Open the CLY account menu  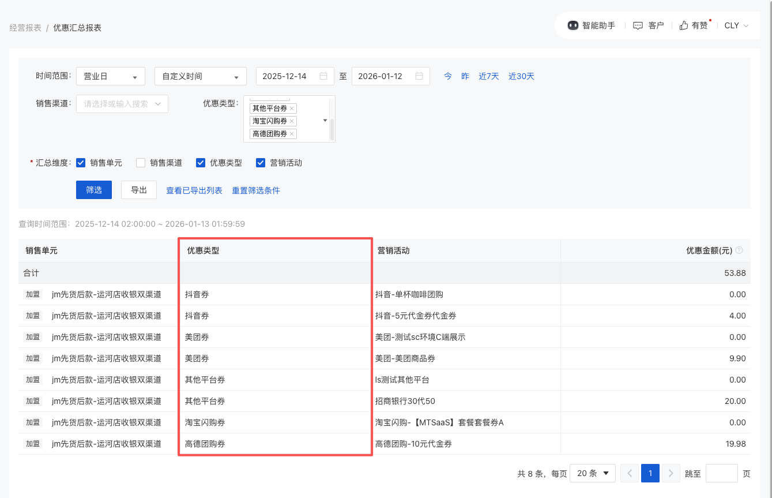coord(736,25)
